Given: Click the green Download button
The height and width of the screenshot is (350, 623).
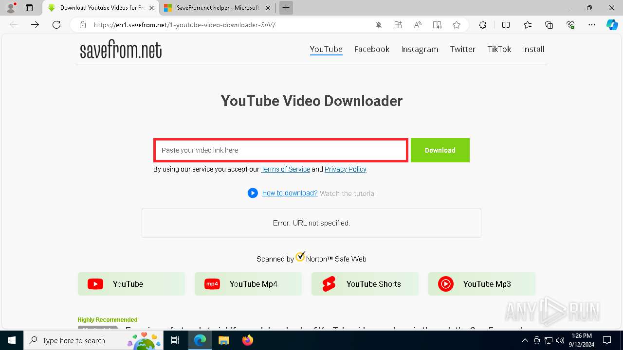Looking at the screenshot, I should tap(440, 150).
